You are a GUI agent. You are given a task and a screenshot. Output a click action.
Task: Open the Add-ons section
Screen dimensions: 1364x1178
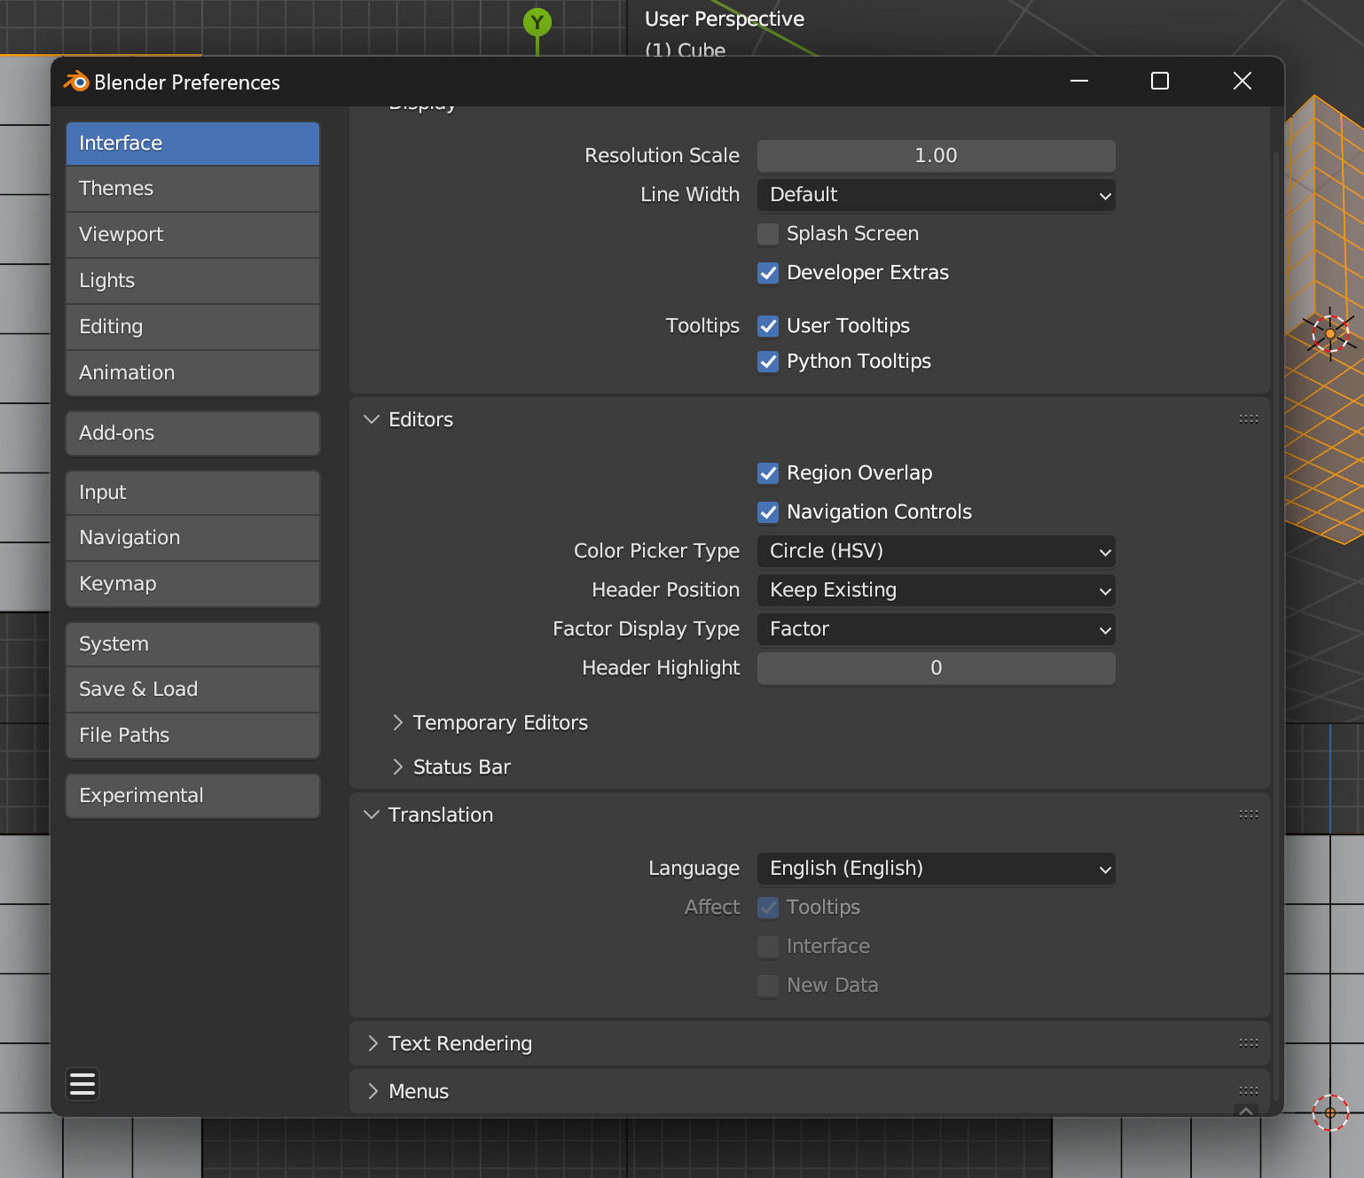[x=192, y=433]
